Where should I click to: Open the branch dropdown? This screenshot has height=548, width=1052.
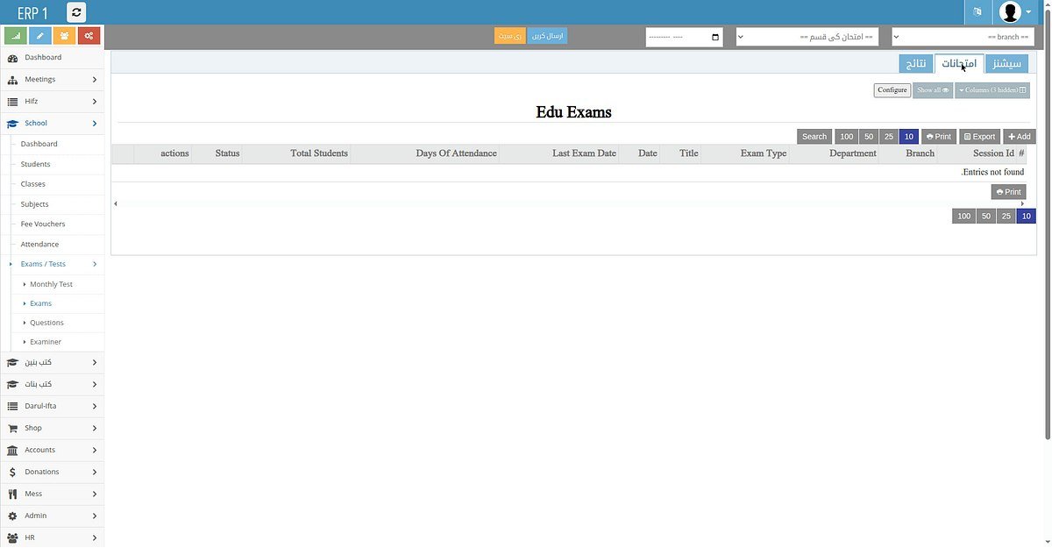pyautogui.click(x=963, y=37)
